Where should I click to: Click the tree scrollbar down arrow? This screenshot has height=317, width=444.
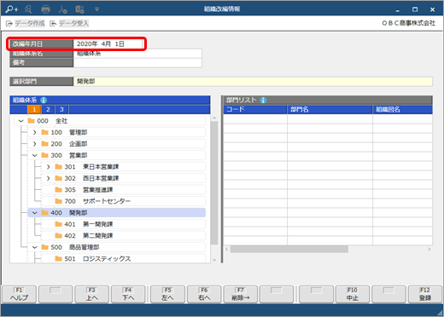click(214, 260)
